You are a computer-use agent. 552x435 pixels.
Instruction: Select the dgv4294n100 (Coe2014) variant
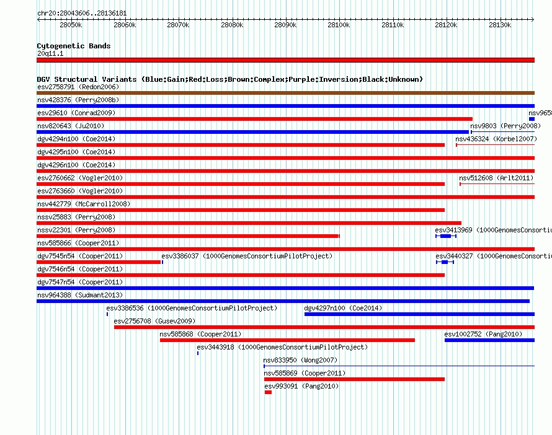pos(241,145)
